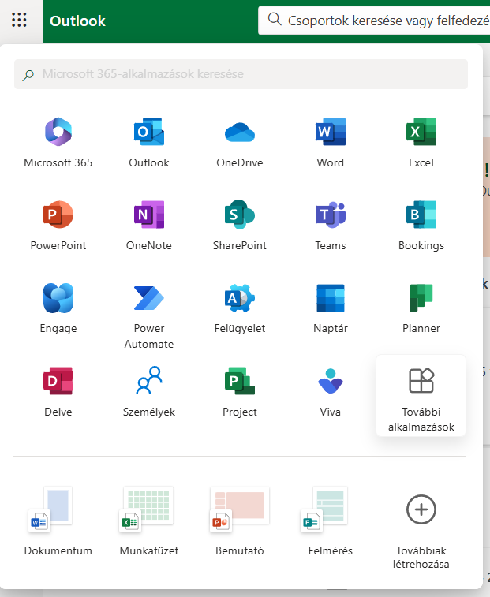Create a new Word Dokumentum
Viewport: 490px width, 597px height.
pyautogui.click(x=58, y=521)
